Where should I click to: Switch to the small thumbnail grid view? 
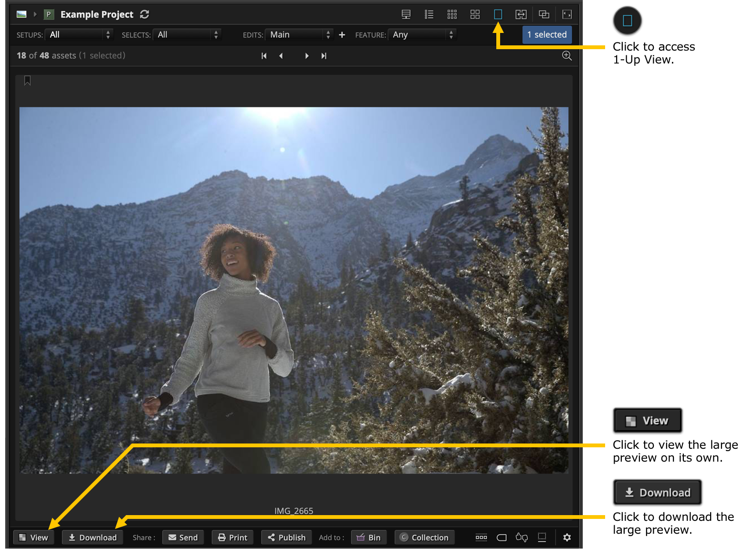click(x=452, y=14)
